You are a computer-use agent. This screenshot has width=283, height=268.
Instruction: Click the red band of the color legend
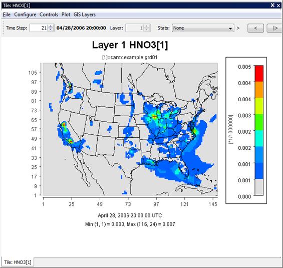tap(259, 74)
